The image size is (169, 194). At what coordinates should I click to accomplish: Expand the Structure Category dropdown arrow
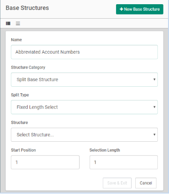154,79
